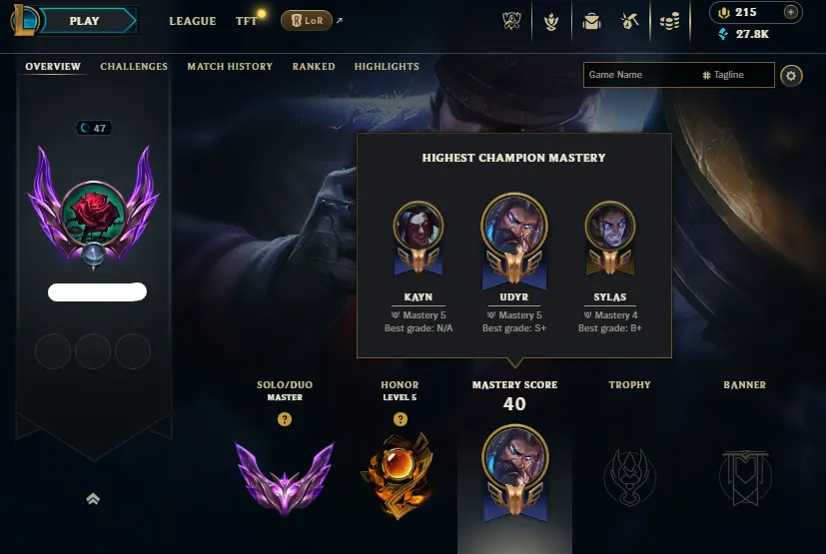Screen dimensions: 826x554
Task: Click the plus icon to purchase RP
Action: point(790,12)
